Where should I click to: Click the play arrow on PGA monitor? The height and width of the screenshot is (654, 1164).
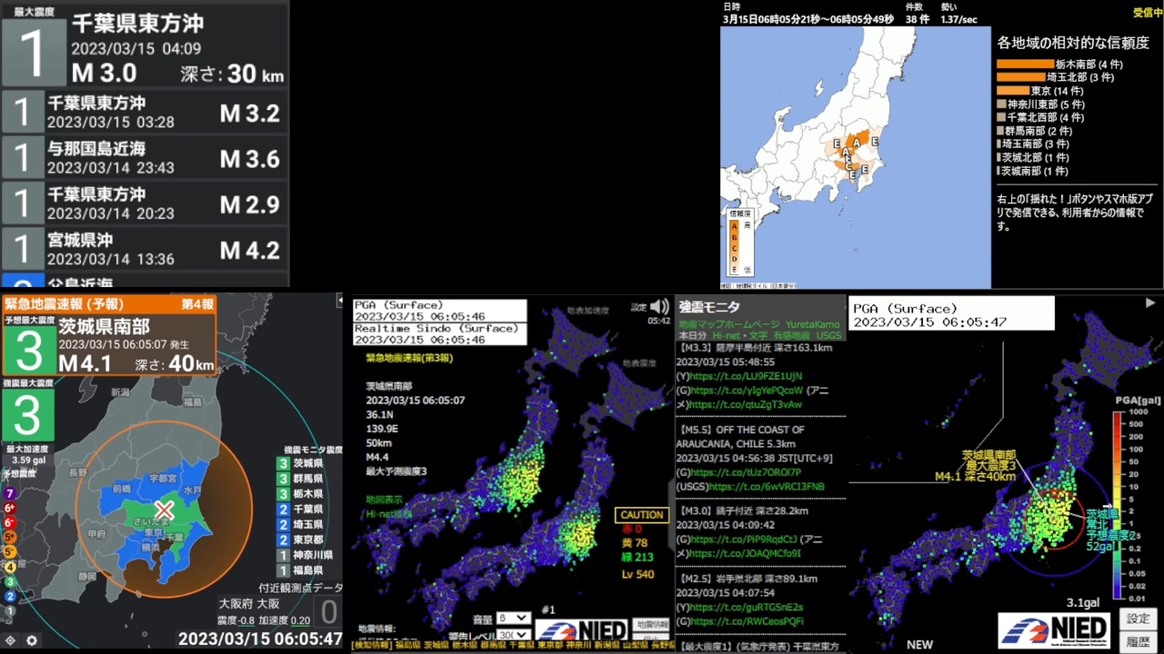coord(1150,303)
